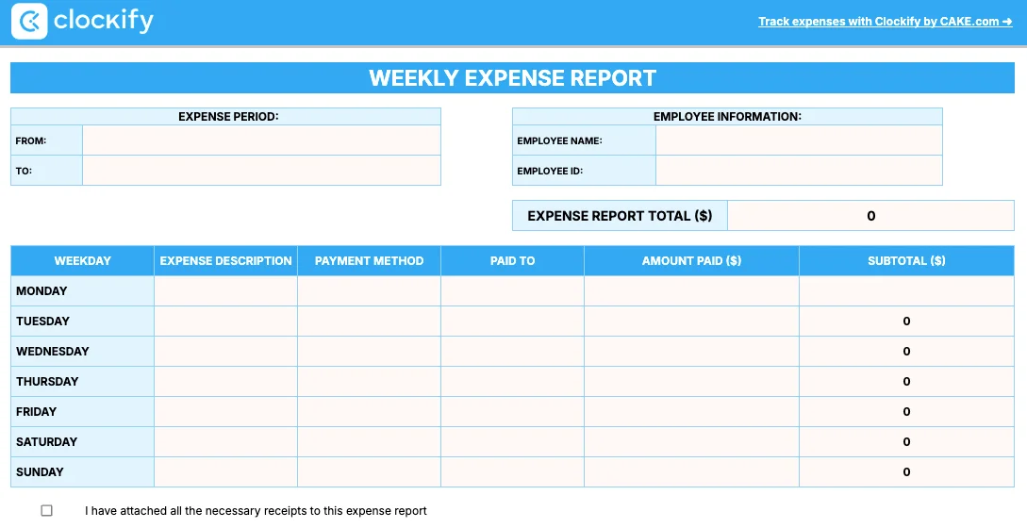Click the WEEKLY EXPENSE REPORT title
The width and height of the screenshot is (1027, 528).
click(512, 78)
